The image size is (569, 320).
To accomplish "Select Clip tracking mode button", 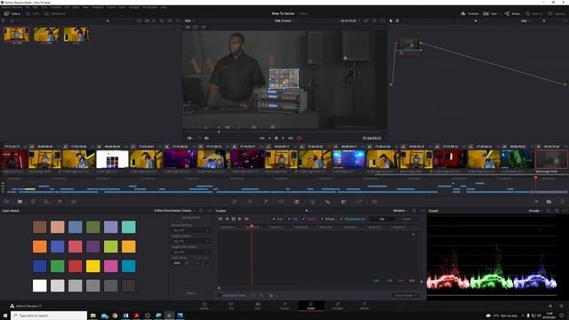I will pos(381,219).
